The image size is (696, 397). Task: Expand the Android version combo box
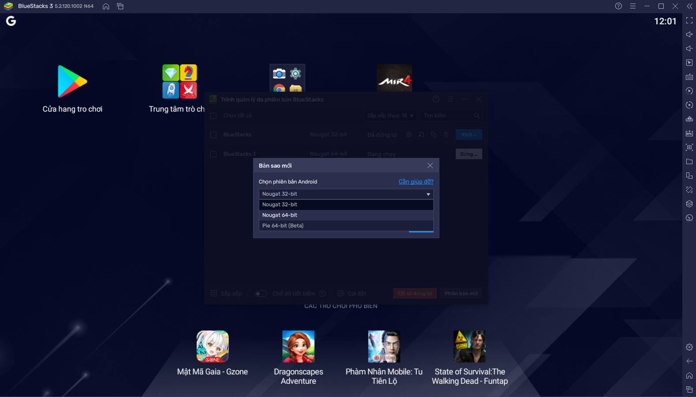[346, 194]
